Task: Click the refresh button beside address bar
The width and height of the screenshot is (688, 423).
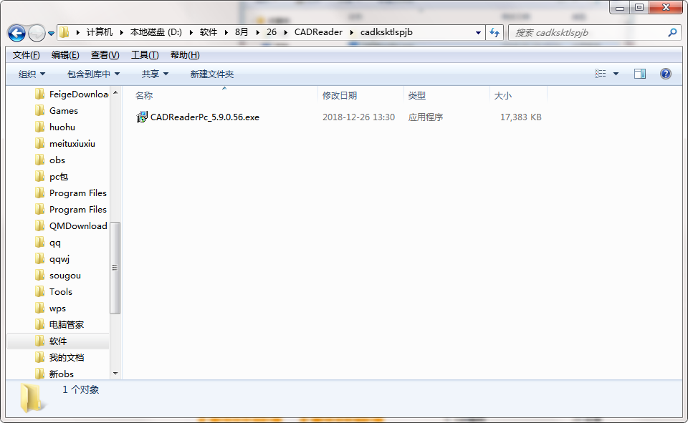Action: pos(494,32)
